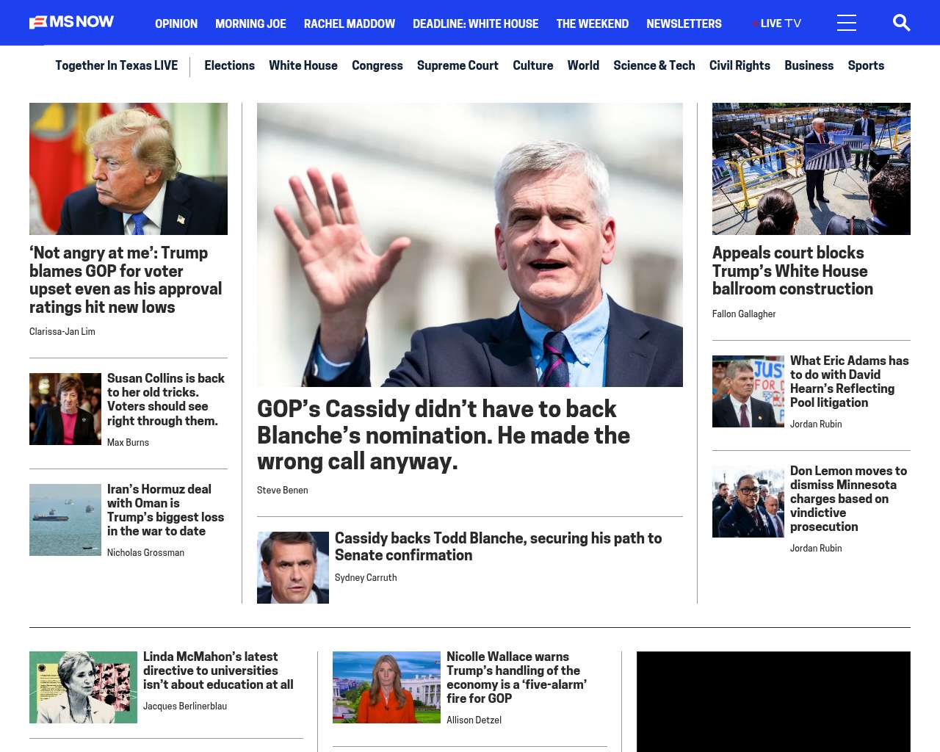Read Nicolle Wallace five-alarm fire story
The width and height of the screenshot is (940, 752).
(x=517, y=678)
